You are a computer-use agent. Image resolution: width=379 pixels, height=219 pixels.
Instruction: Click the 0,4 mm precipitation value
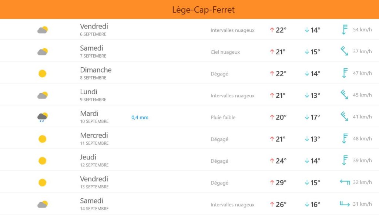click(x=140, y=118)
